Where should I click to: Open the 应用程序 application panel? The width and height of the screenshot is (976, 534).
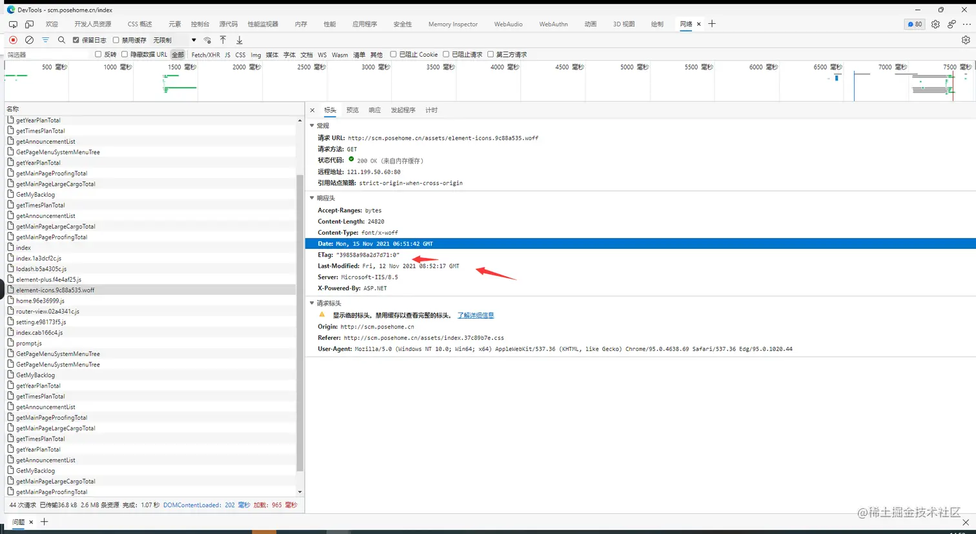pyautogui.click(x=365, y=24)
